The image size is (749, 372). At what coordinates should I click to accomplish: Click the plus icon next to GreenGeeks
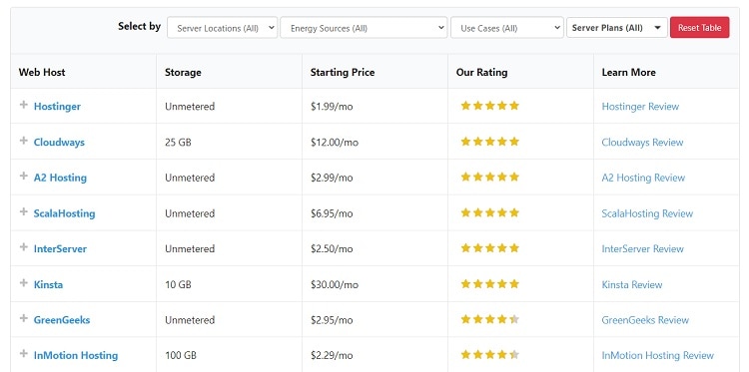click(23, 318)
